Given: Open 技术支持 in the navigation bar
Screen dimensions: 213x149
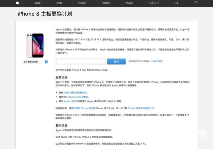Looking at the screenshot, I should pos(154,3).
